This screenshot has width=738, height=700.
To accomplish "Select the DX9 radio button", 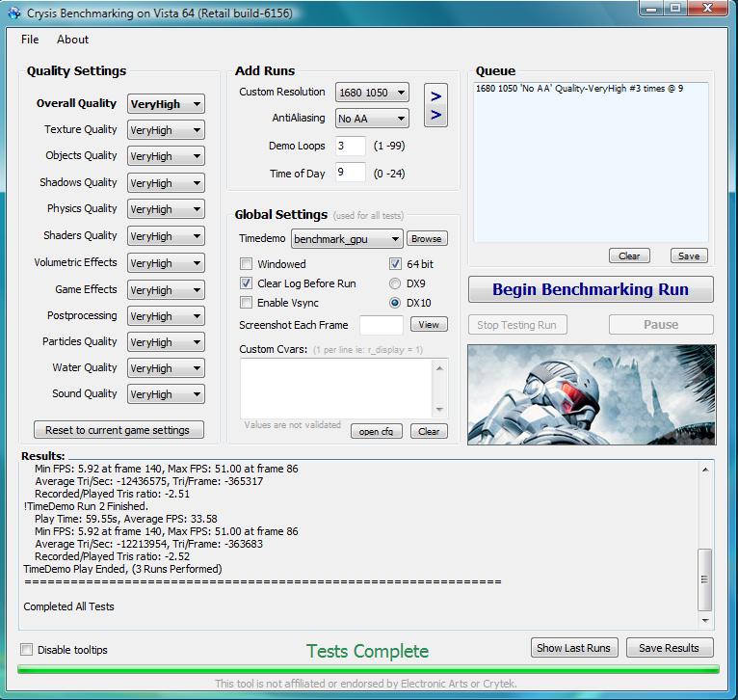I will click(395, 283).
